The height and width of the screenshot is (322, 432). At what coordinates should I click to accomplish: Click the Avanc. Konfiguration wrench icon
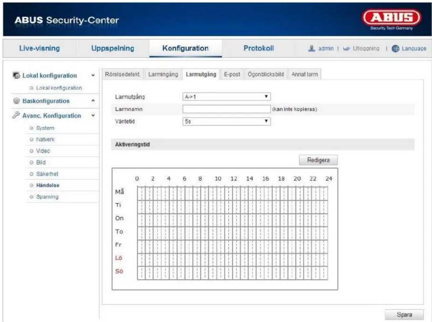[17, 115]
